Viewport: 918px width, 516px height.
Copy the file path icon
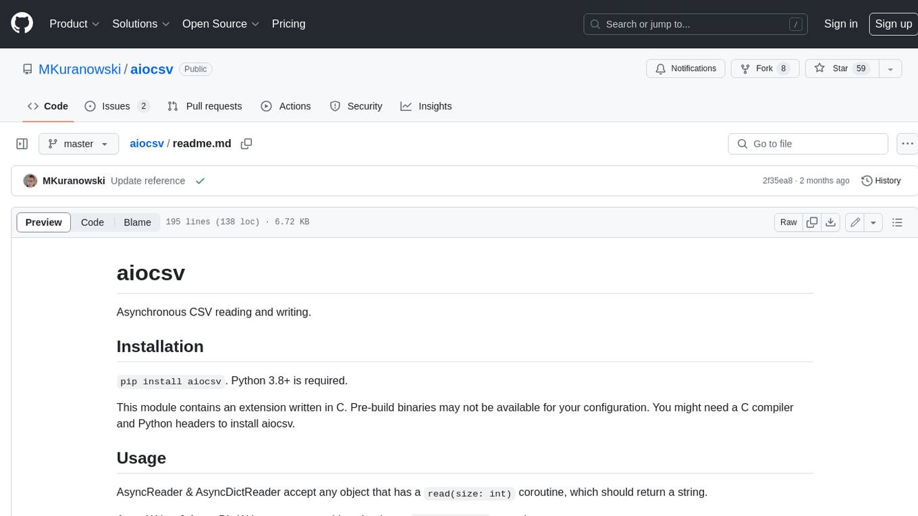coord(246,143)
